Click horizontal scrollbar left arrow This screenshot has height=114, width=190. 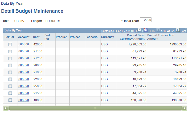[6, 108]
